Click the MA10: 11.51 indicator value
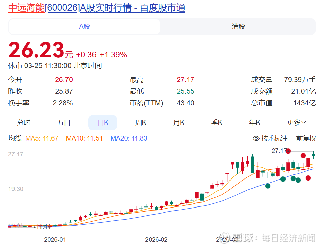The width and height of the screenshot is (325, 248). [84, 138]
